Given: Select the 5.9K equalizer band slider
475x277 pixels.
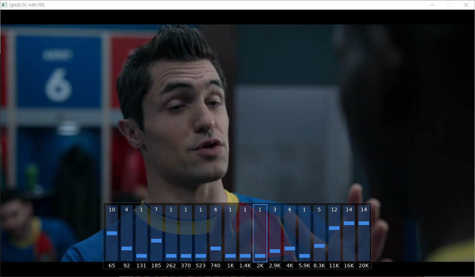Looking at the screenshot, I should point(305,233).
